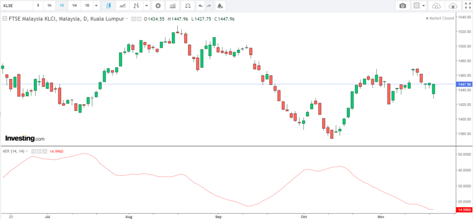The height and width of the screenshot is (219, 473).
Task: Remove the ADX indicator
Action: [x=44, y=151]
